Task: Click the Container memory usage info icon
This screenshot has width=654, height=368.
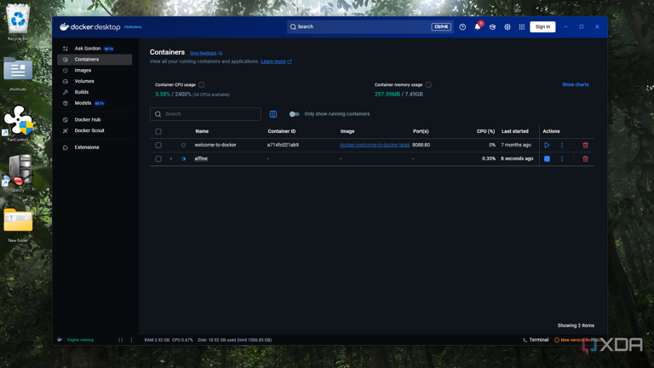Action: click(428, 84)
